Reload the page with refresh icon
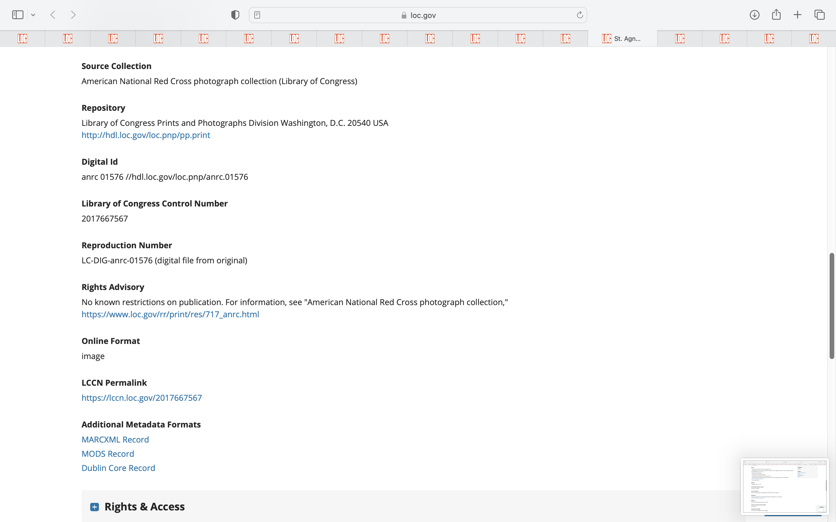Viewport: 836px width, 522px height. point(580,15)
